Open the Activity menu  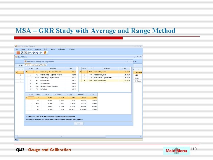click(30, 49)
